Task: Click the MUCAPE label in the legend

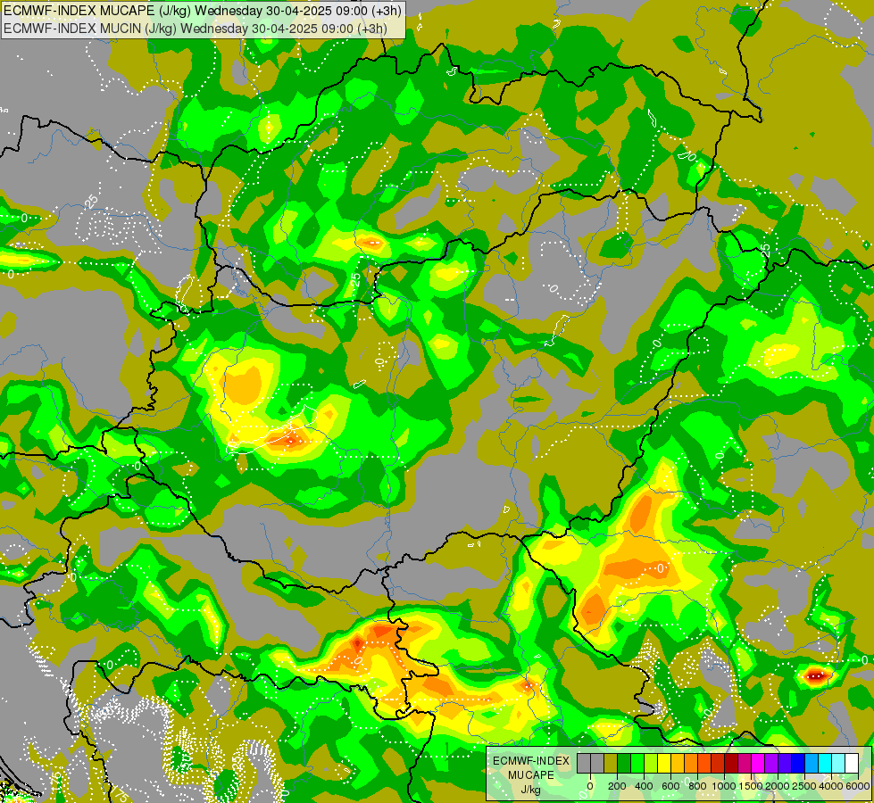Action: click(x=531, y=775)
